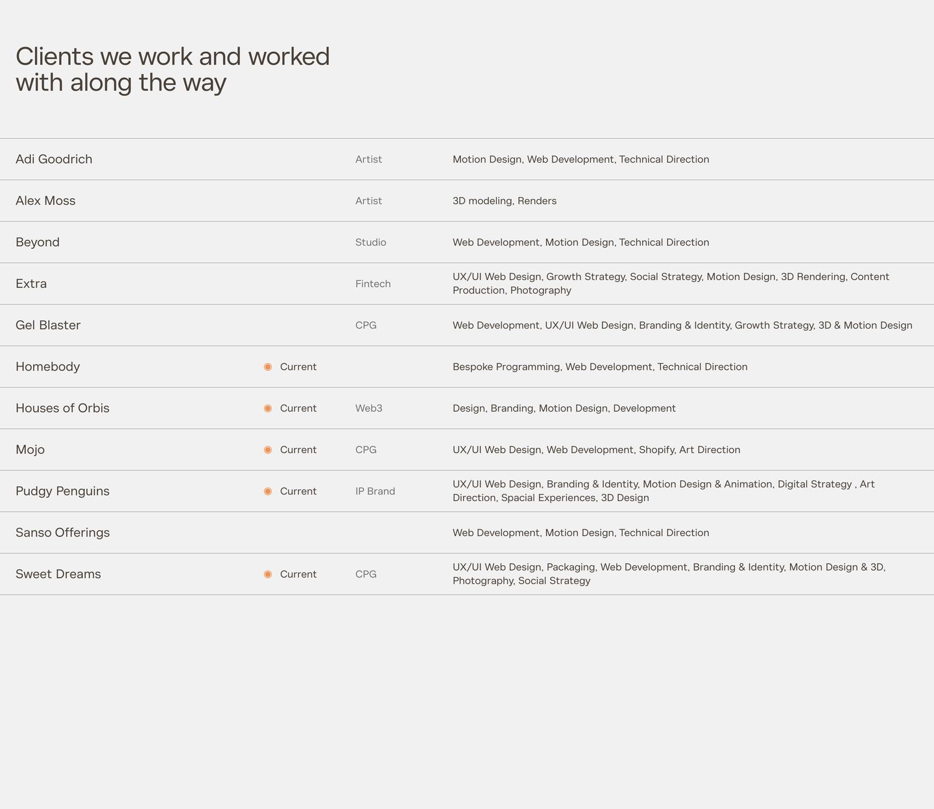Click the orange dot beside Houses of Orbis
Image resolution: width=934 pixels, height=809 pixels.
point(268,408)
